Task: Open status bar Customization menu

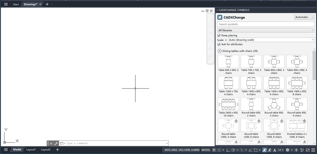Action: point(313,150)
